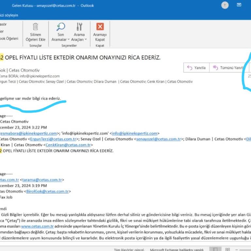Switch to normal view in status bar
251x251 pixels.
(215, 249)
